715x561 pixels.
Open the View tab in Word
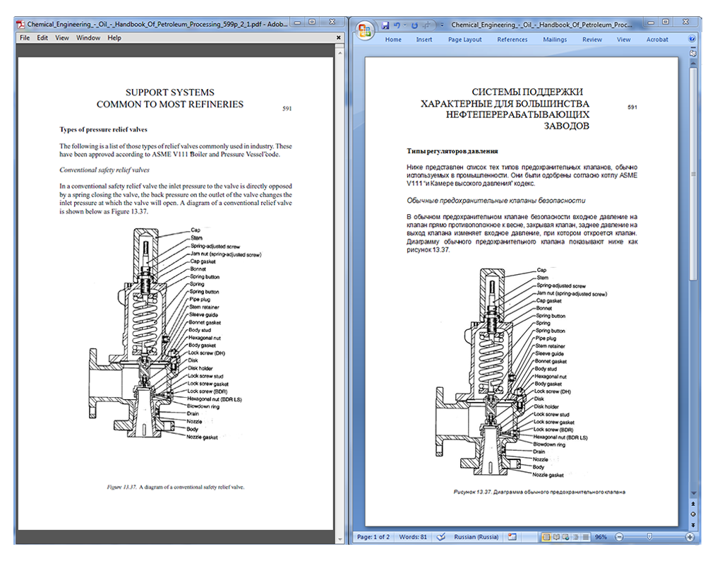pos(623,40)
